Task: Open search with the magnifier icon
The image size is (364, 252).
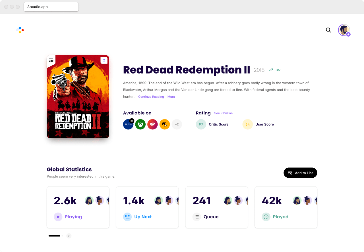Action: tap(328, 30)
